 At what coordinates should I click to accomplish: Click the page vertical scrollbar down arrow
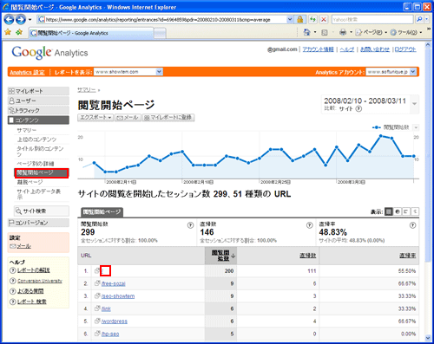pyautogui.click(x=428, y=337)
